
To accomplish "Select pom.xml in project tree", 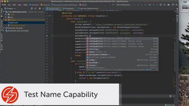I will pyautogui.click(x=24, y=23).
